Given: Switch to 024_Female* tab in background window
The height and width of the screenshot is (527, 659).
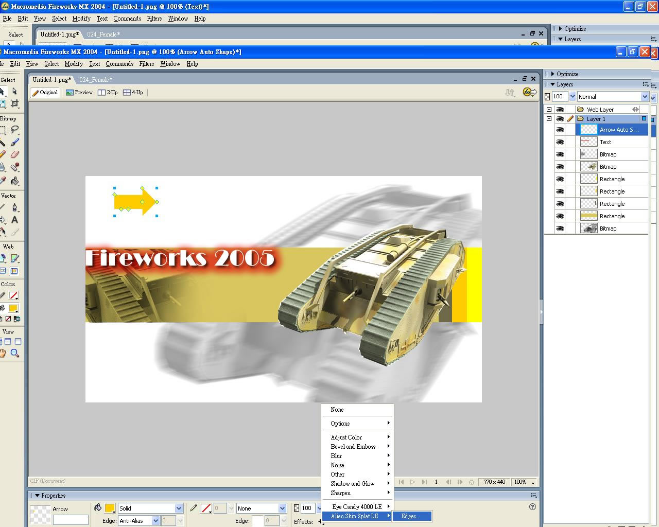Looking at the screenshot, I should pos(103,34).
